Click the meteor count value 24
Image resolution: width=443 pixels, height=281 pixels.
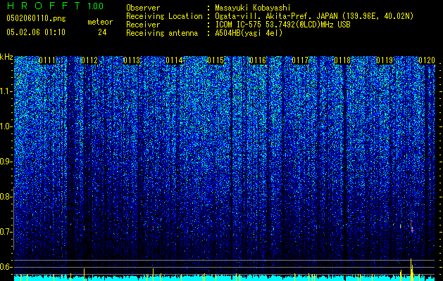point(102,32)
